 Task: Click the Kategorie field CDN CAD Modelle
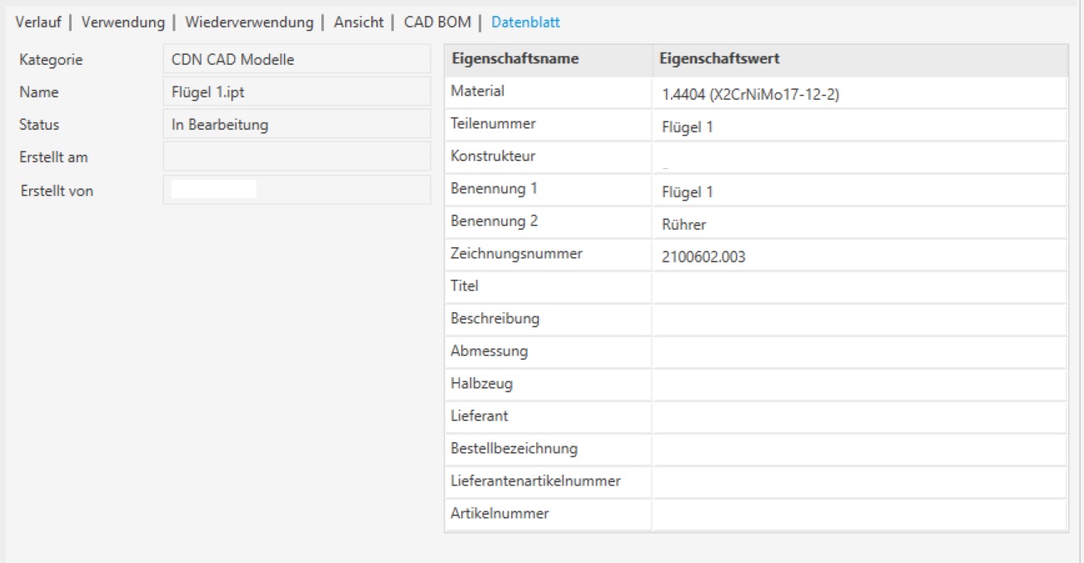(x=296, y=59)
